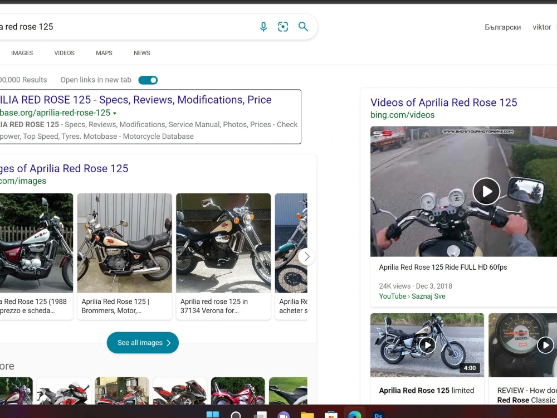
Task: Click the magnifier search button
Action: coord(303,27)
